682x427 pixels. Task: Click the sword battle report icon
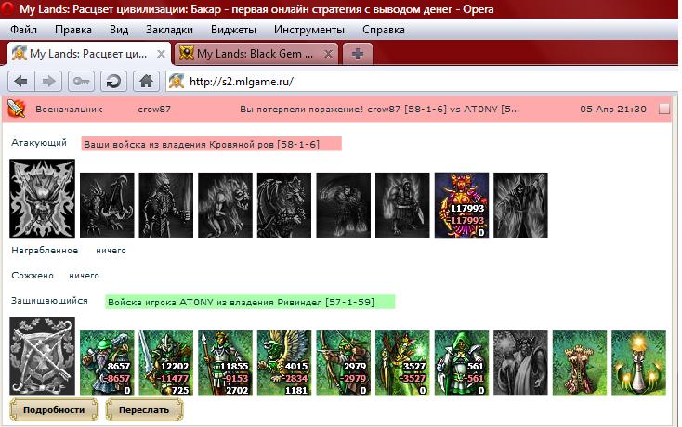click(16, 109)
